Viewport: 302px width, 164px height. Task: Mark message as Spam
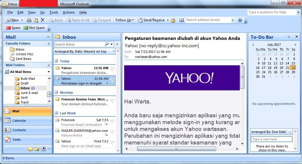(x=13, y=28)
